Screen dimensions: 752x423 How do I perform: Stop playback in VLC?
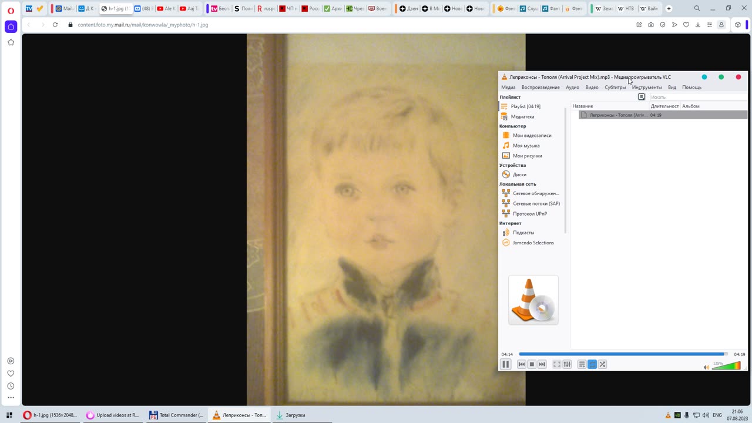click(532, 364)
